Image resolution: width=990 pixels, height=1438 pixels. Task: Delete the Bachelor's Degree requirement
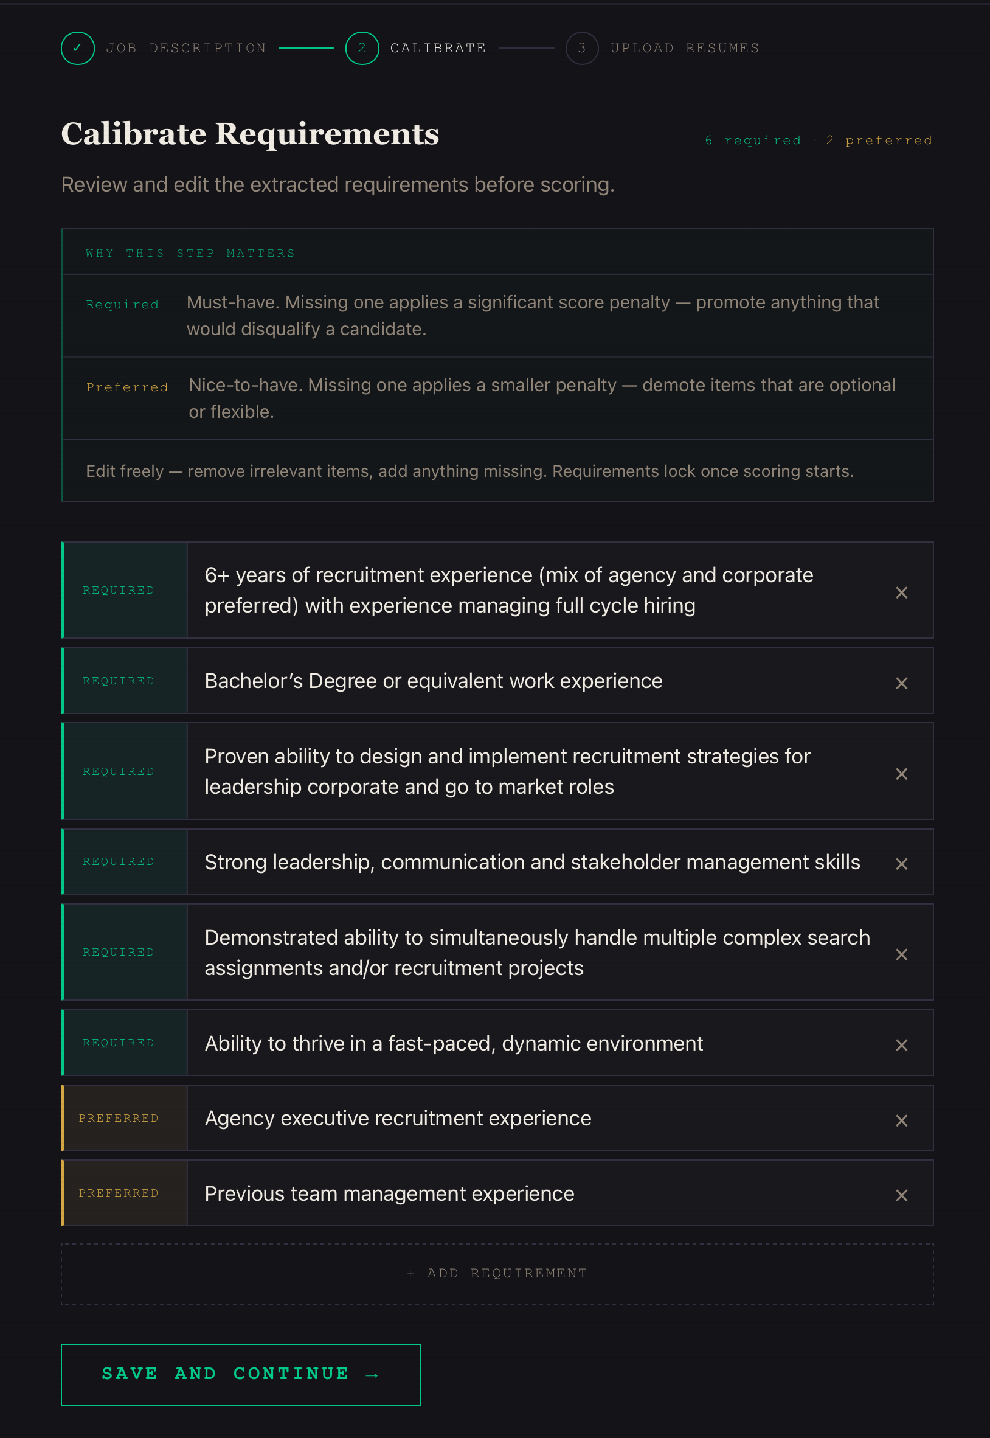click(x=901, y=683)
